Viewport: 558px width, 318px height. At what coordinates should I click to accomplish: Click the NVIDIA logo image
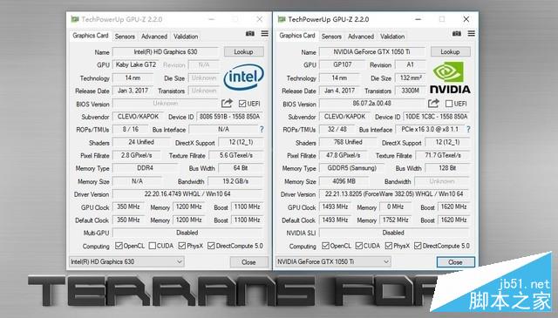click(x=450, y=78)
